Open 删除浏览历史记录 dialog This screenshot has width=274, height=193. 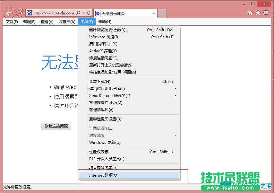(109, 30)
